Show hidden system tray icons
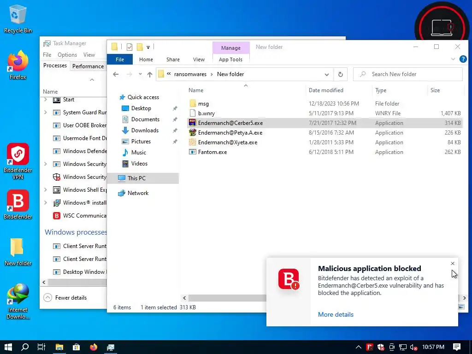The height and width of the screenshot is (354, 472). 358,347
